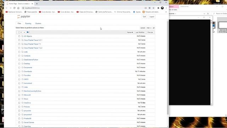Switch to the Clusters tab
This screenshot has height=128, width=227.
(x=38, y=23)
